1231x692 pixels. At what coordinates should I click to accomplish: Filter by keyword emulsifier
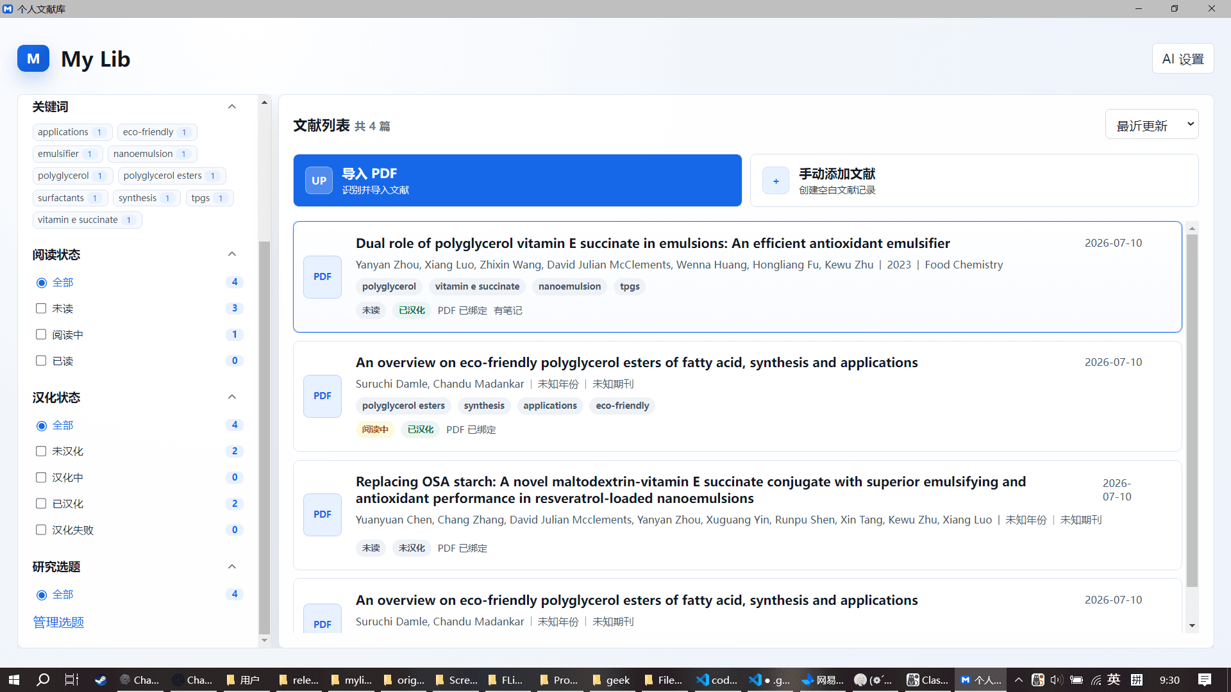point(67,154)
